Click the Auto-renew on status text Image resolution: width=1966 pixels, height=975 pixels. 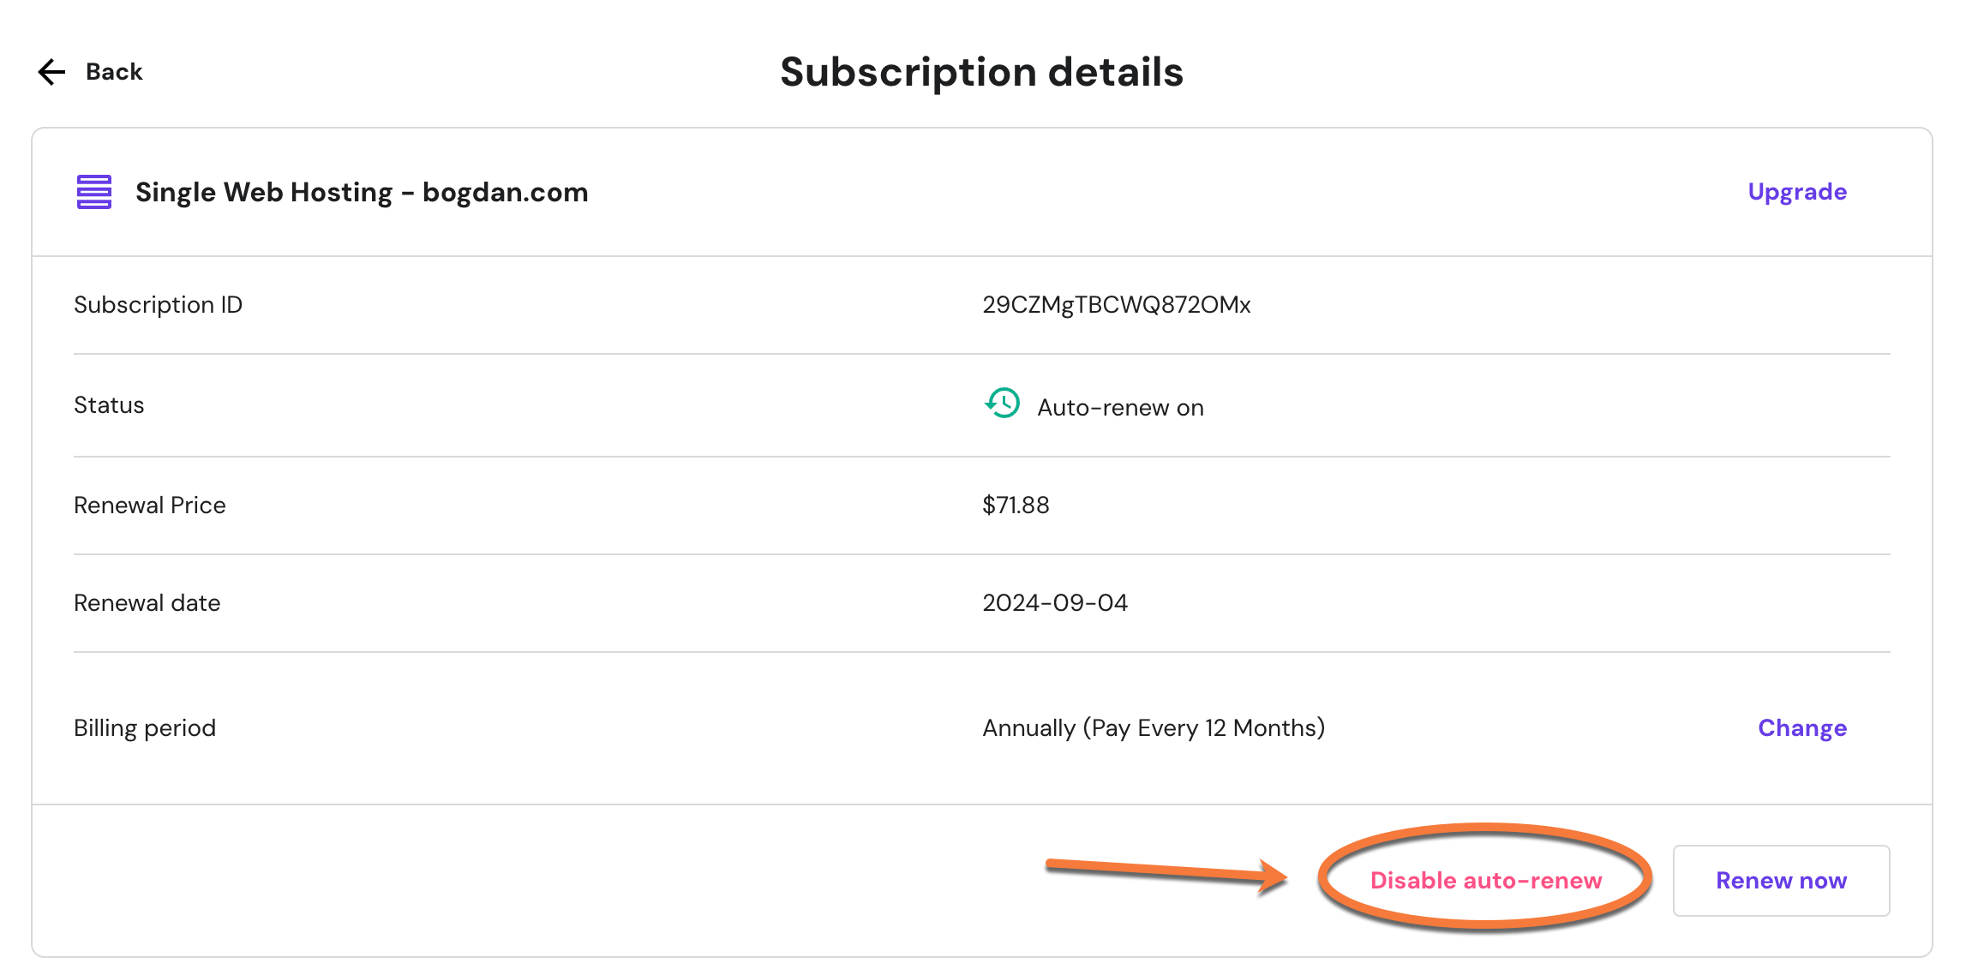tap(1120, 408)
